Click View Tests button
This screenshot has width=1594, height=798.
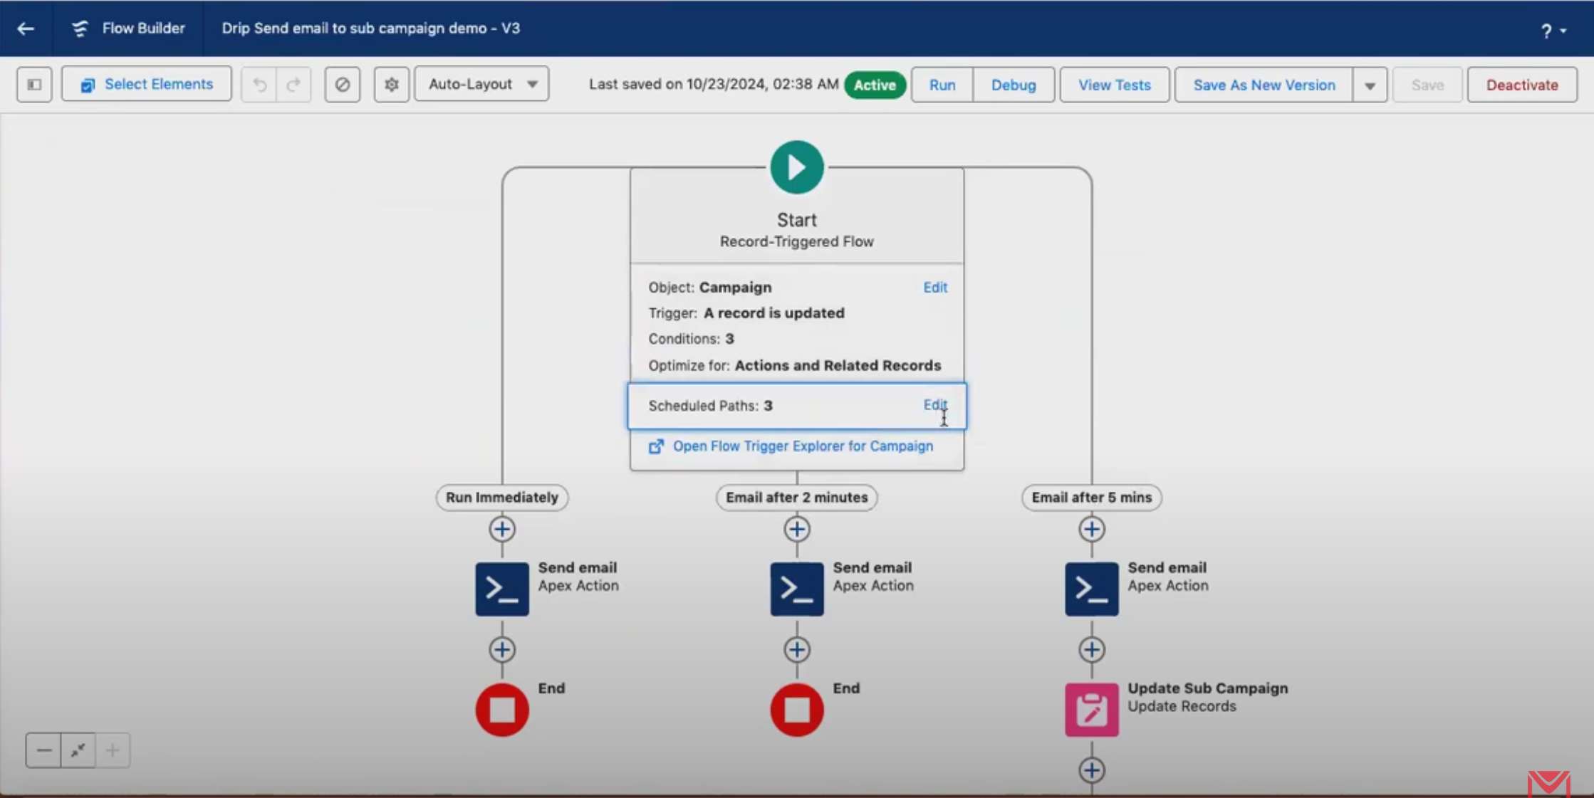point(1115,85)
